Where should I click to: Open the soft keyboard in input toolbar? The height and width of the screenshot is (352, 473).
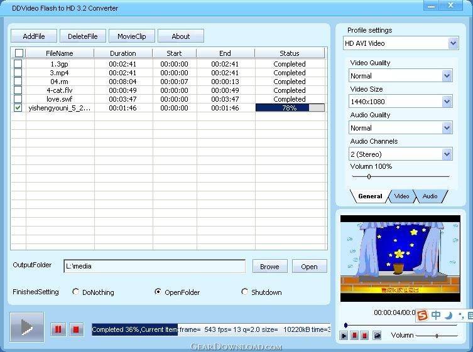[470, 316]
